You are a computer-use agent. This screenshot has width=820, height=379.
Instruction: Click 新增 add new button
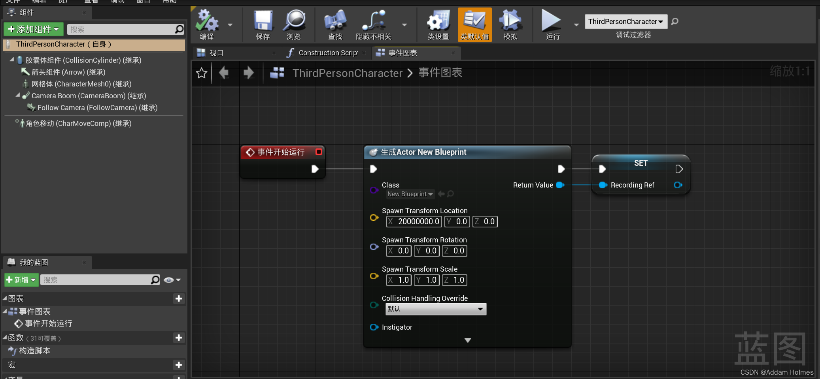coord(21,280)
